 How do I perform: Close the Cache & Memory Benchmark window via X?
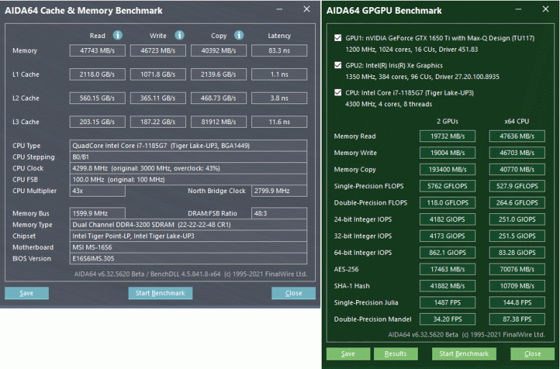pyautogui.click(x=307, y=10)
